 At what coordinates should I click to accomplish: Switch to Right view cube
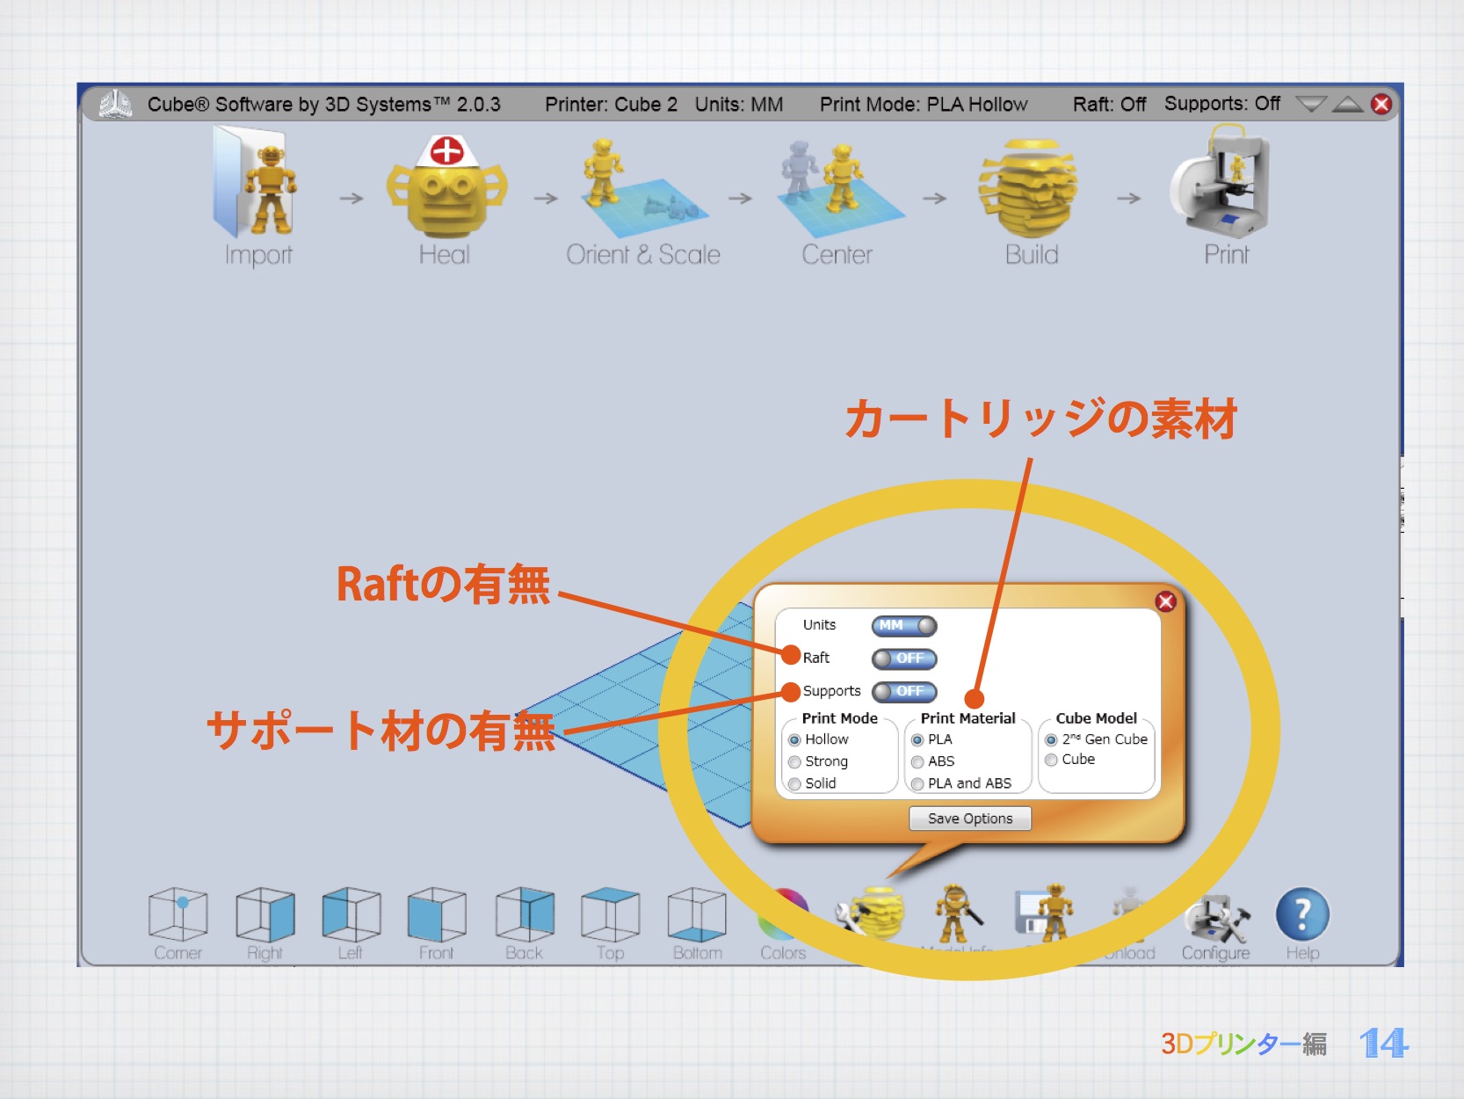click(x=265, y=914)
